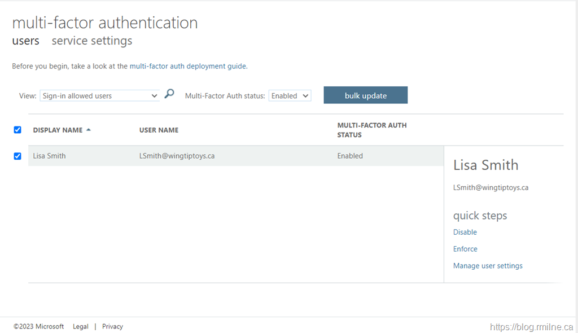
Task: Click Disable under quick steps
Action: pos(465,232)
